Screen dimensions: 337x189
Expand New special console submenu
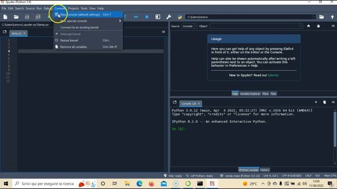(88, 21)
